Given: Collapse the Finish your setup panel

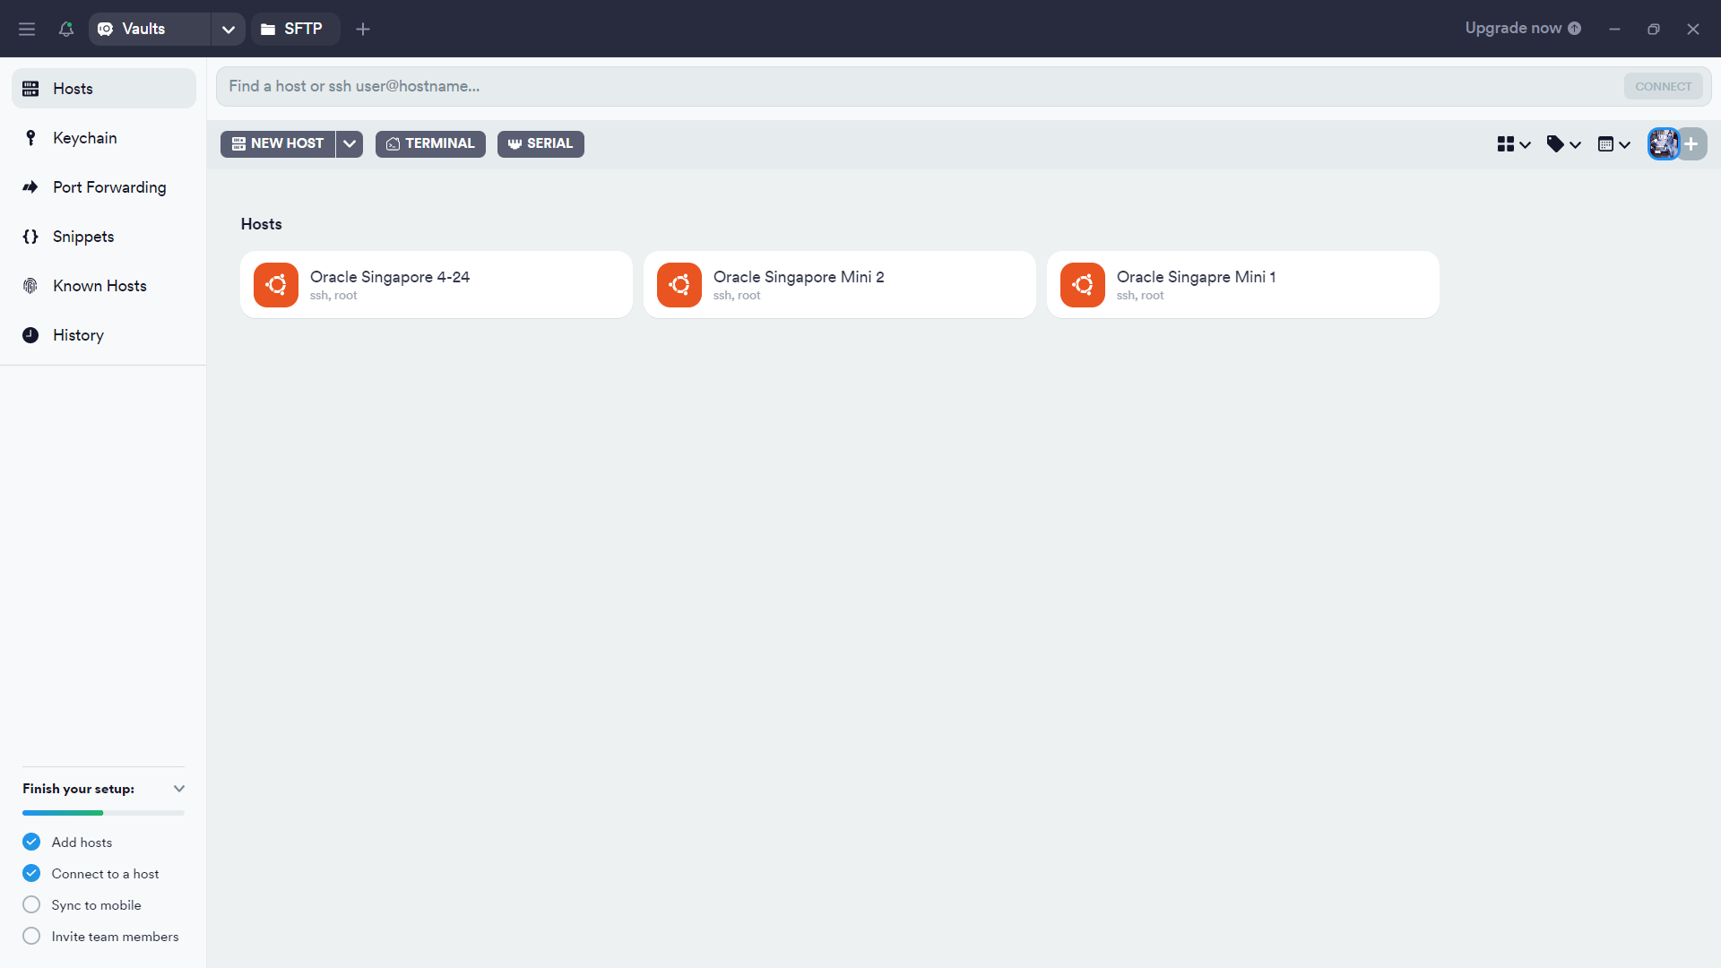Looking at the screenshot, I should click(179, 789).
